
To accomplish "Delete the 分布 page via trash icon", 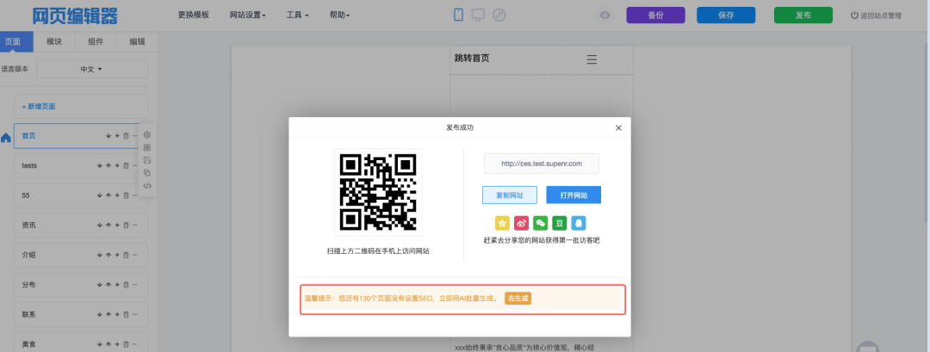I will point(126,285).
